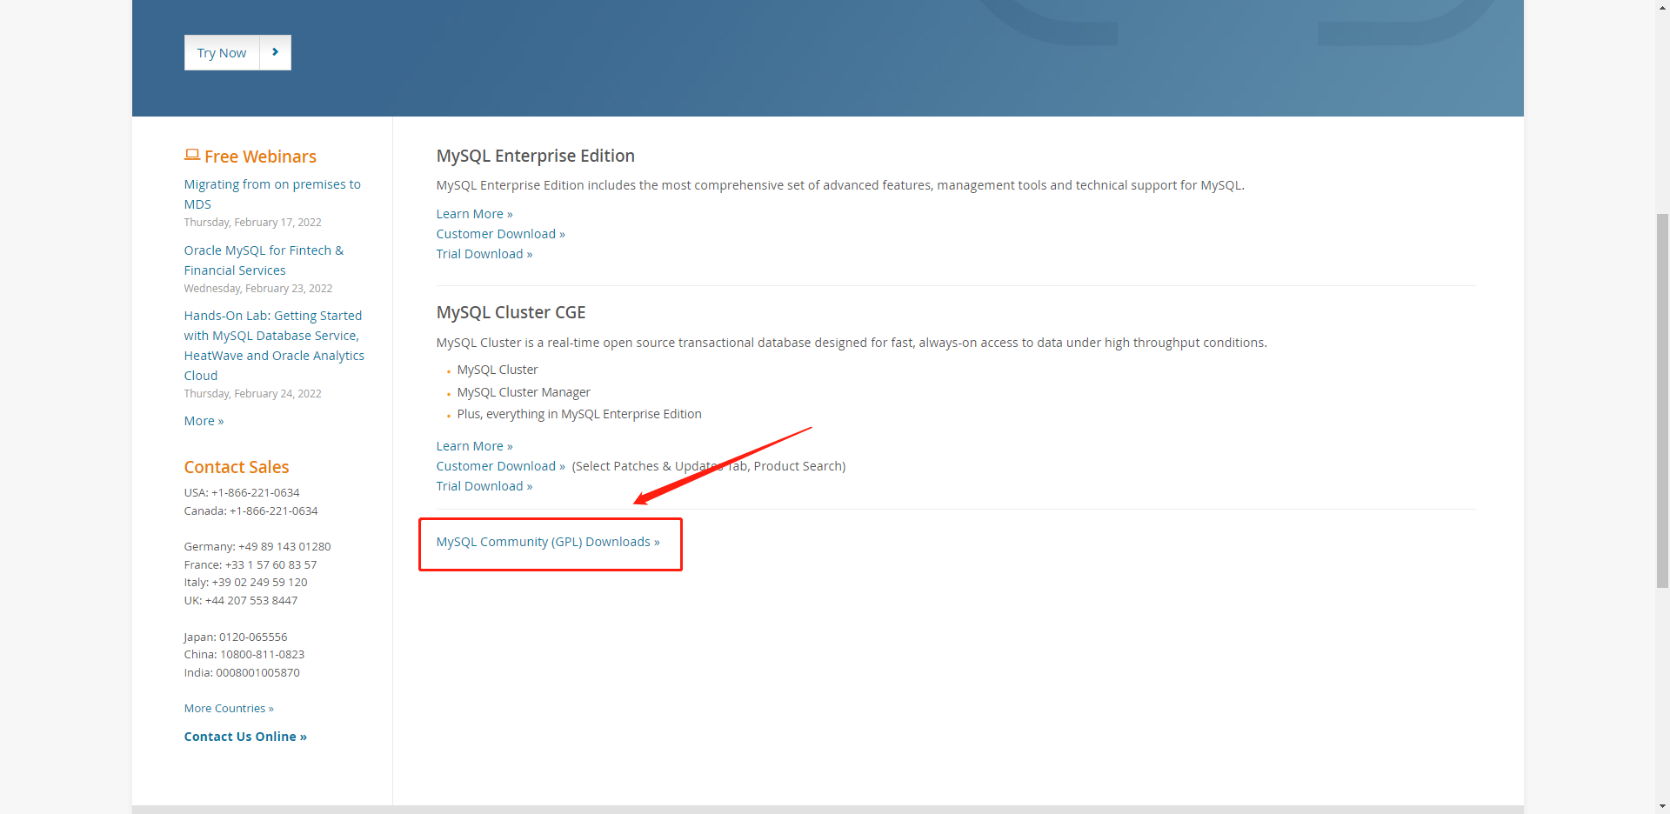Click the scrollbar up arrow
The width and height of the screenshot is (1670, 814).
[x=1662, y=7]
